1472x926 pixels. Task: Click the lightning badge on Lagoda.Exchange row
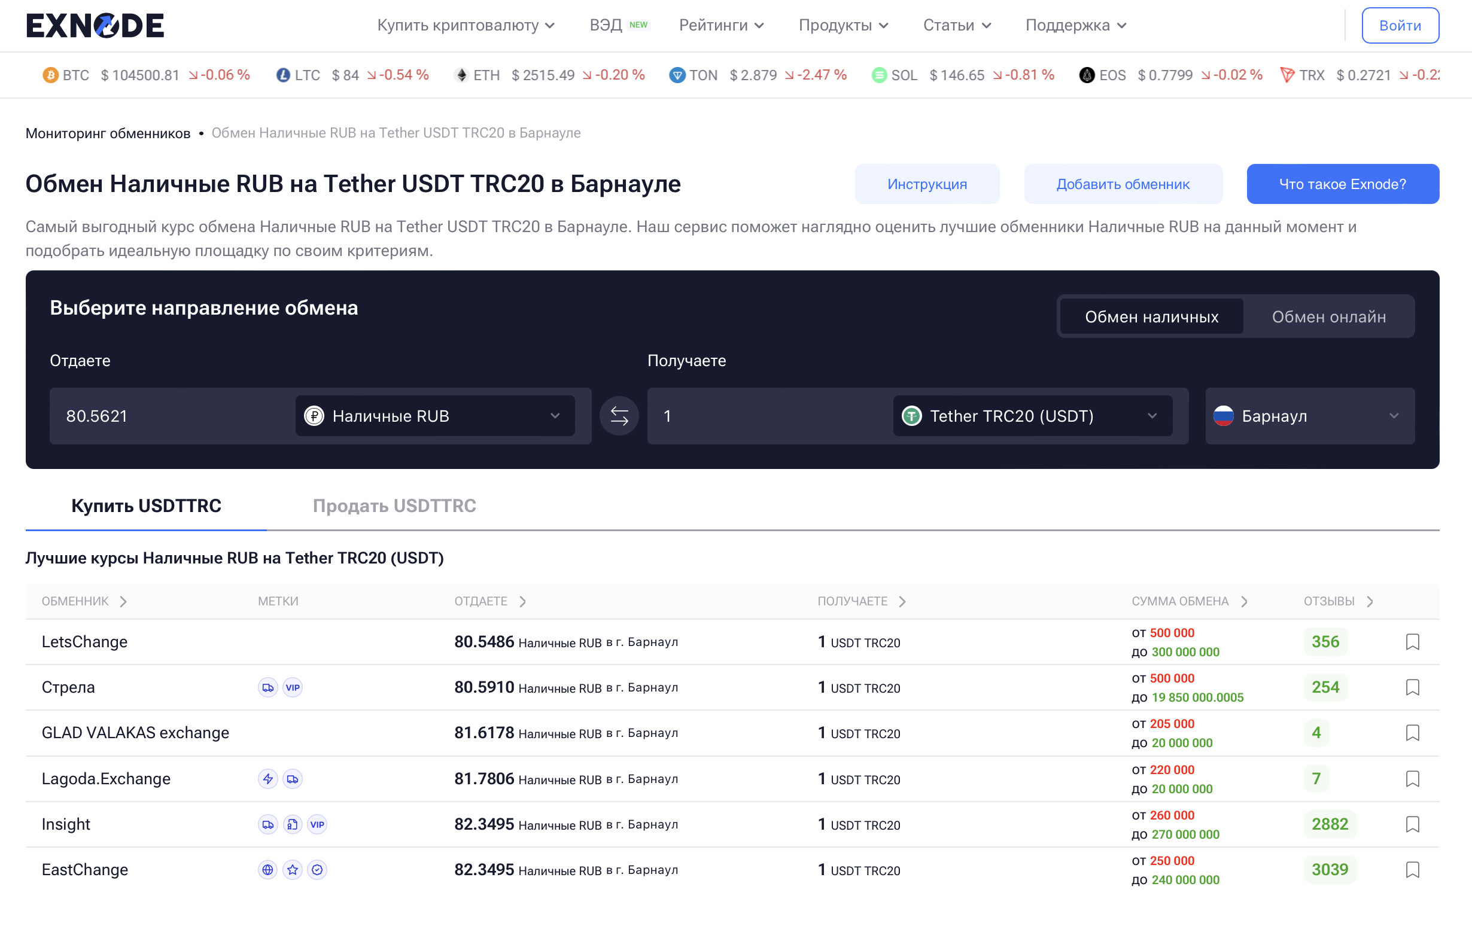click(267, 779)
